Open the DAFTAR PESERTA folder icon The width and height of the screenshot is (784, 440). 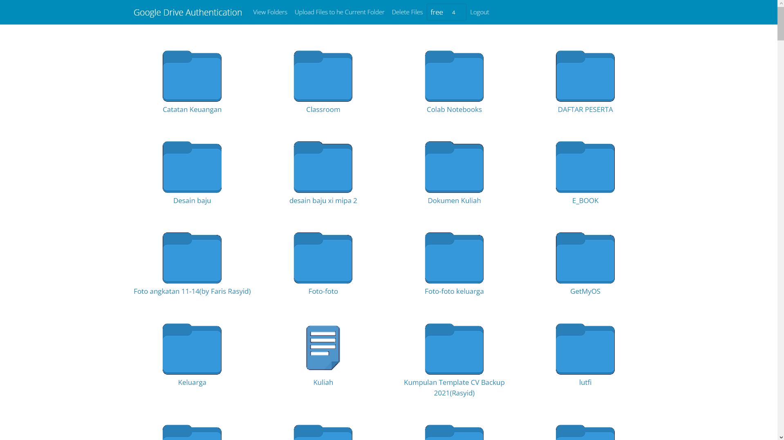pyautogui.click(x=585, y=76)
